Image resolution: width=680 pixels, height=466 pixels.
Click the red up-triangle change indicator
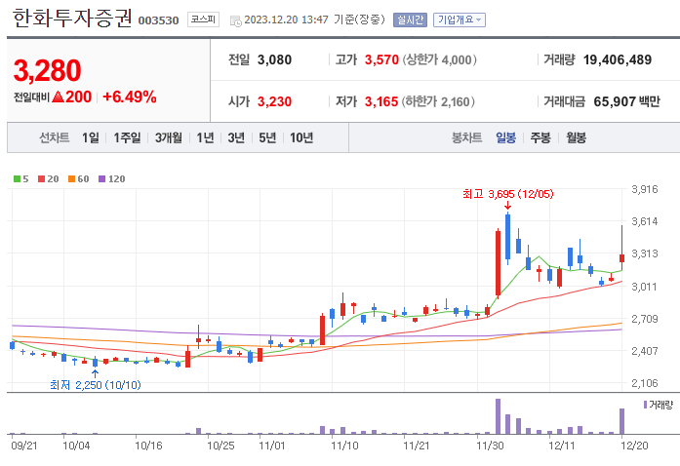(59, 97)
